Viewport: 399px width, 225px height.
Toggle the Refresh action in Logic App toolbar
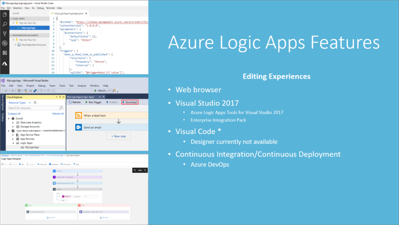point(76,102)
